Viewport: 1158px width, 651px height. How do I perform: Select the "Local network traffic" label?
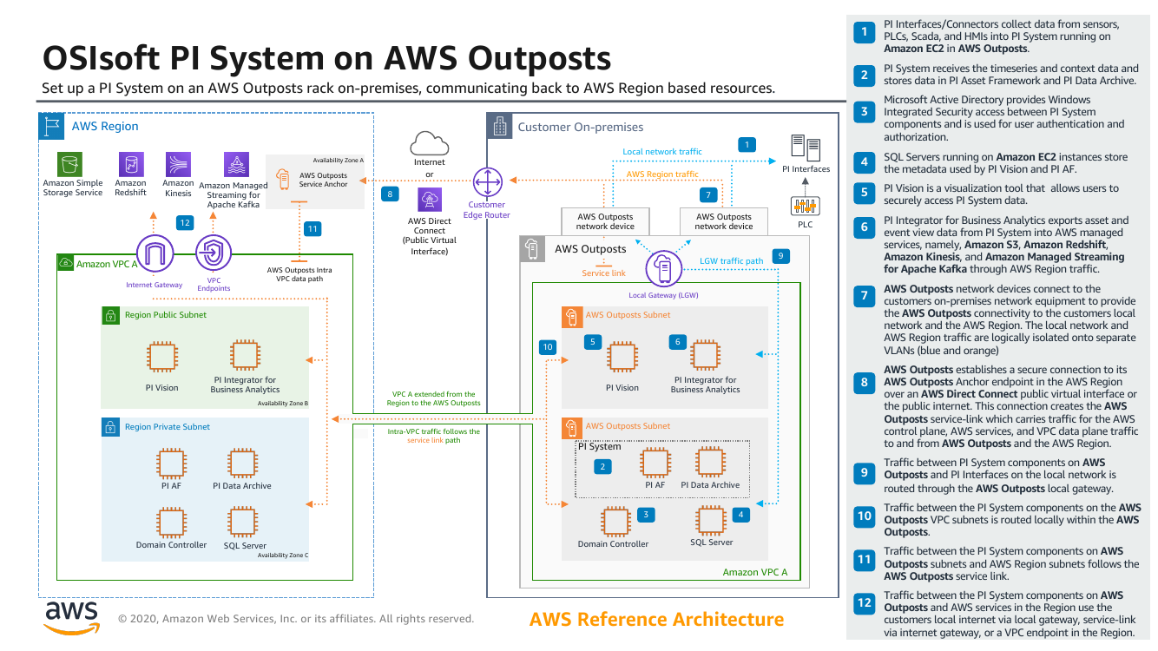point(662,152)
